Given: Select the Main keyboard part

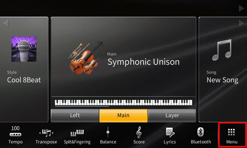Looking at the screenshot, I should pyautogui.click(x=124, y=115).
